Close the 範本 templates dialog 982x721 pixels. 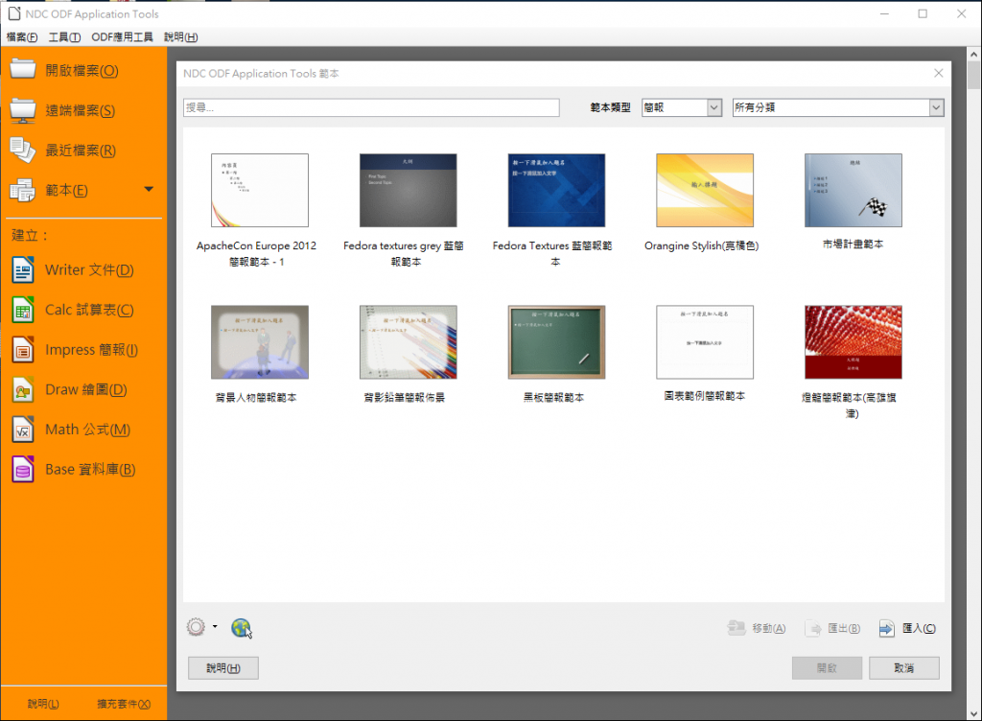[x=938, y=73]
